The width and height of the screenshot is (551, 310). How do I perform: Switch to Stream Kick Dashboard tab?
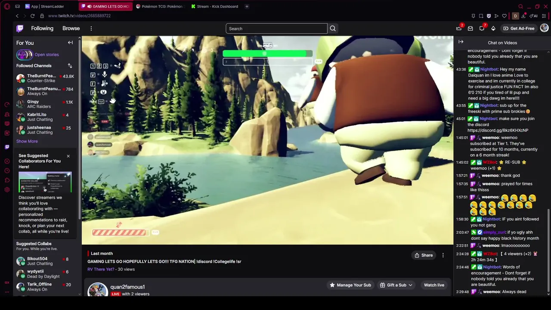pyautogui.click(x=215, y=6)
